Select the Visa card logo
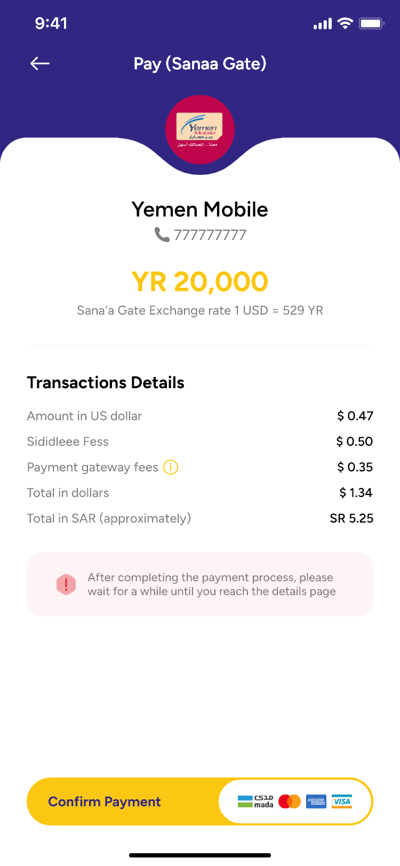Viewport: 400px width, 866px height. (x=342, y=801)
